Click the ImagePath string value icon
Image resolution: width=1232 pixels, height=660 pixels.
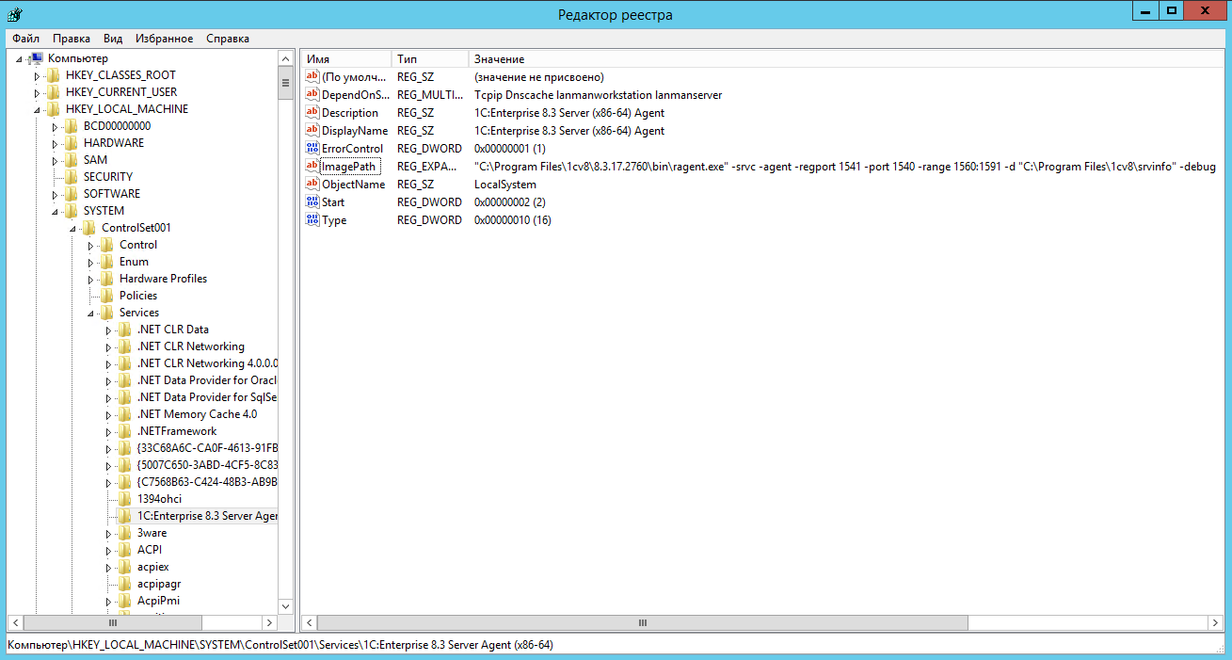[x=312, y=166]
